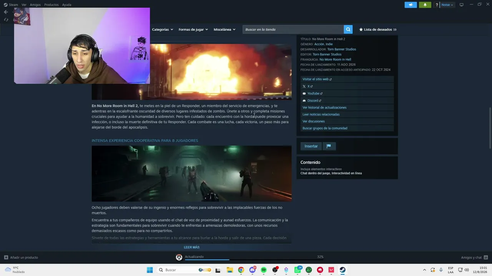
Task: Open the green notifications bell
Action: tap(425, 5)
